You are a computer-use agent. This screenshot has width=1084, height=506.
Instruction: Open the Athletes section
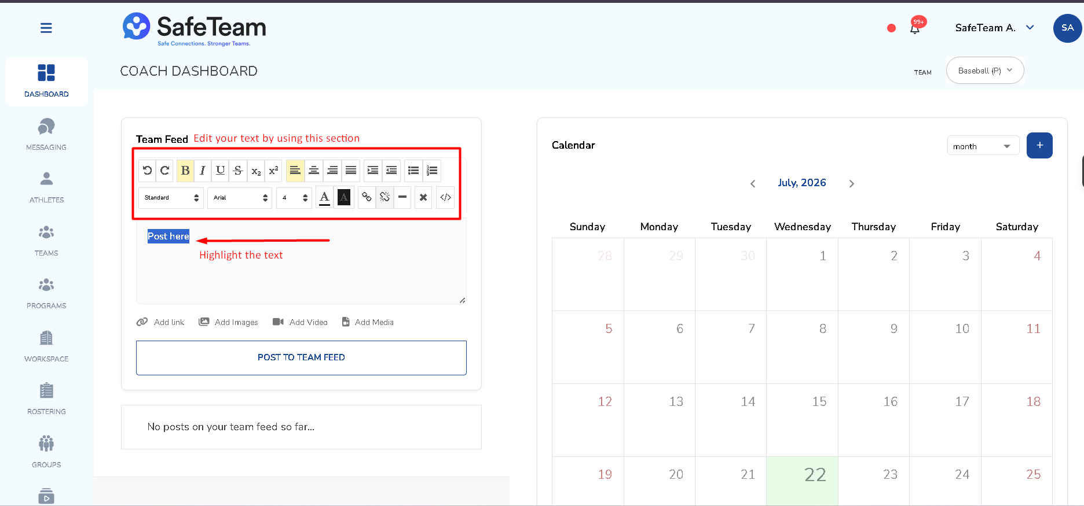point(46,187)
